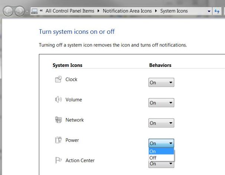
Task: Click the Power plug icon
Action: click(58, 140)
